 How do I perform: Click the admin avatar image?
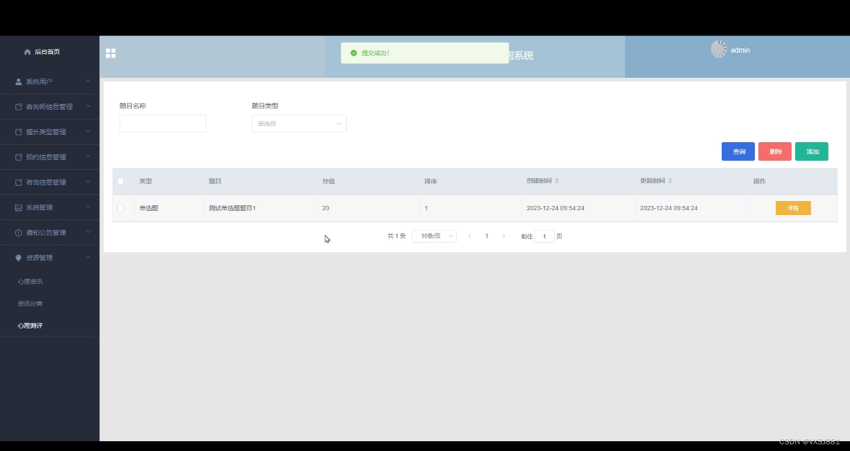pos(719,50)
